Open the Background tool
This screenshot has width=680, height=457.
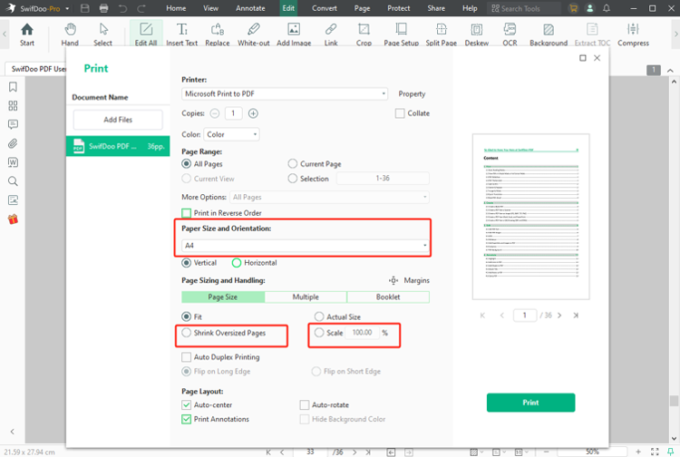[x=549, y=34]
